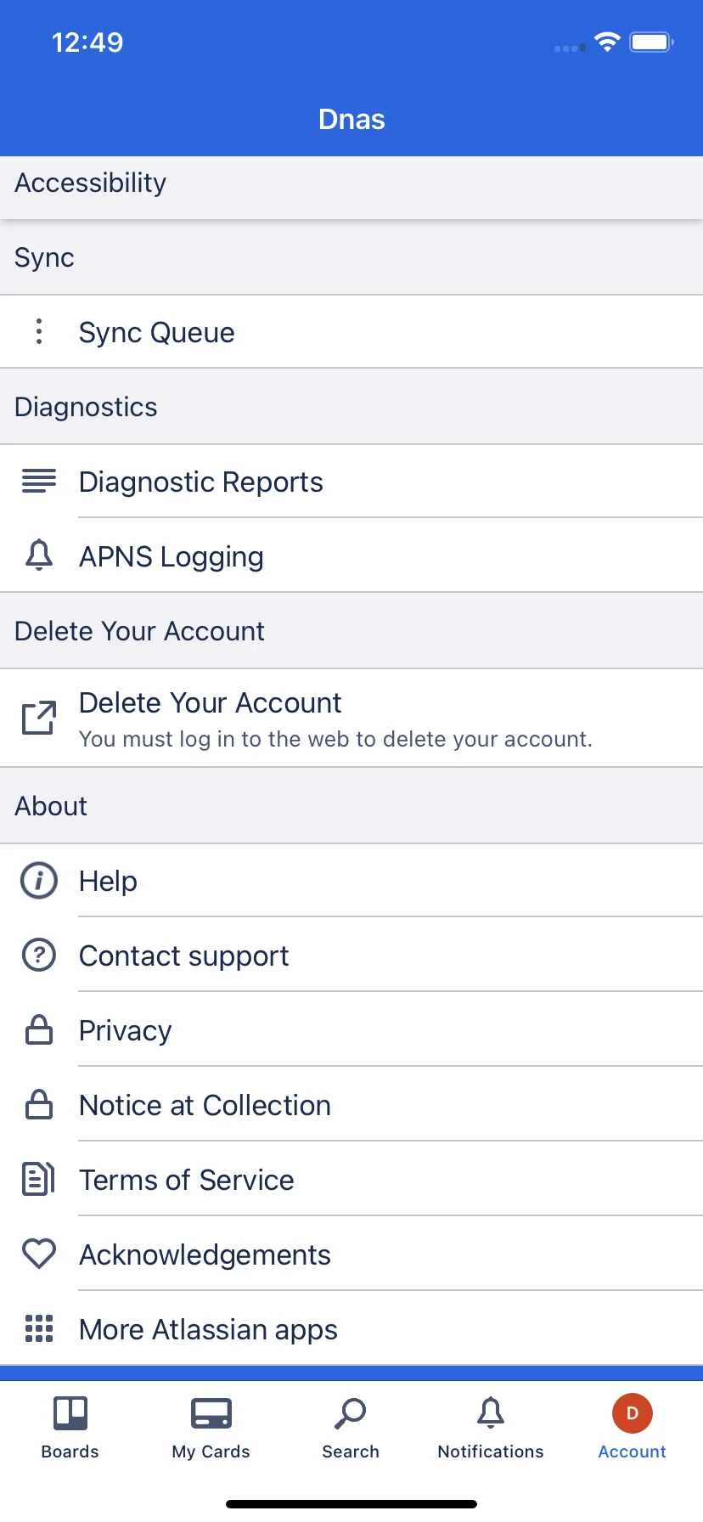
Task: Select the Account tab avatar
Action: 633,1413
